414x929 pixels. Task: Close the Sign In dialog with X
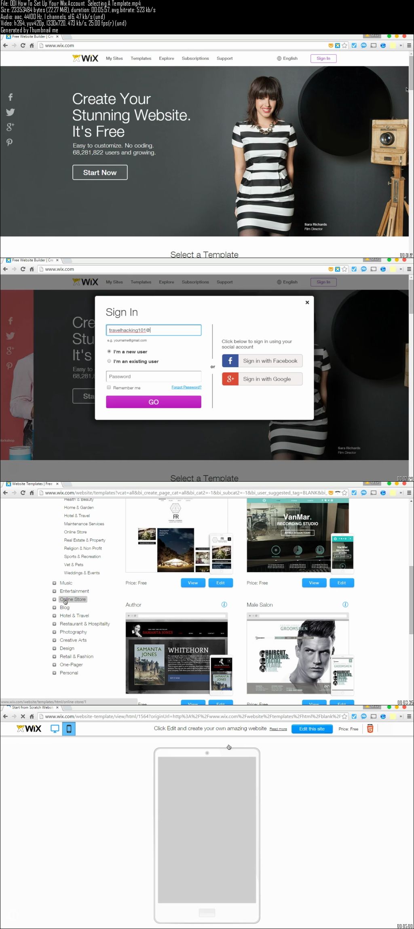click(x=307, y=303)
